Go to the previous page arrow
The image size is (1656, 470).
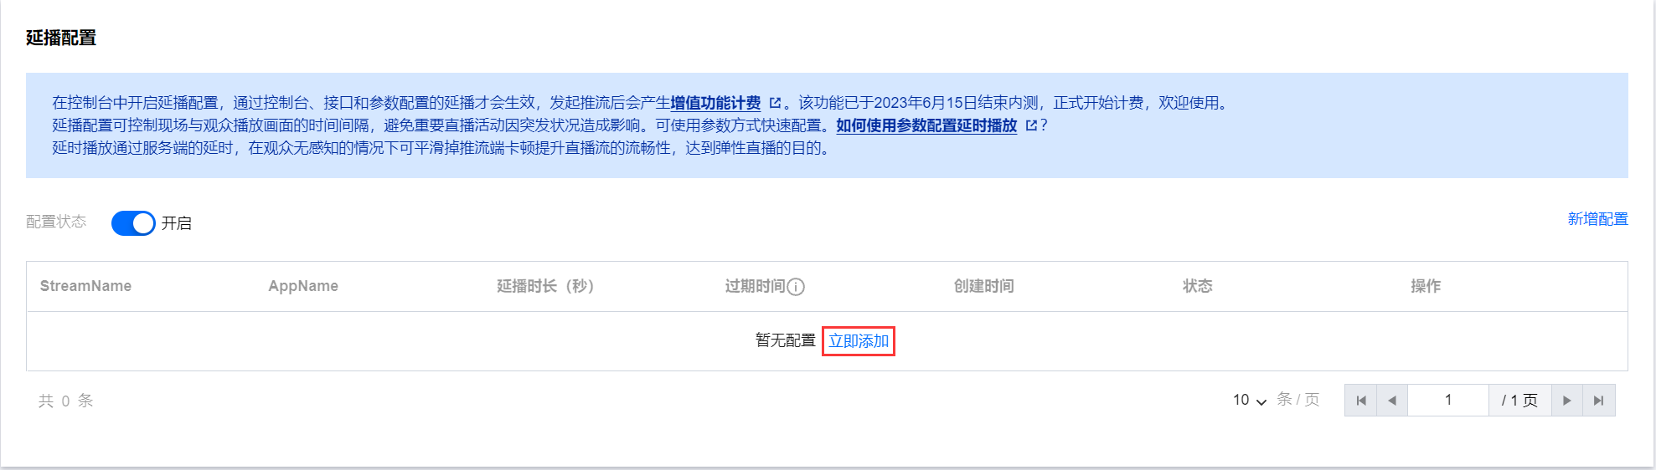click(1392, 401)
